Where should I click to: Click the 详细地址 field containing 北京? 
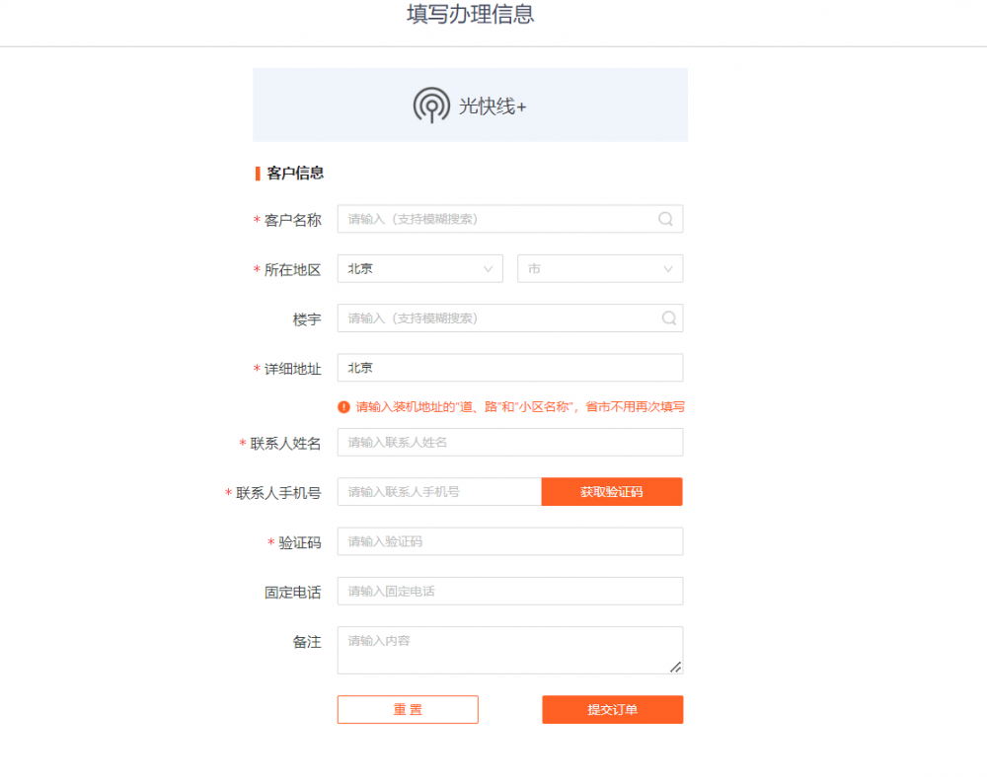click(x=510, y=368)
